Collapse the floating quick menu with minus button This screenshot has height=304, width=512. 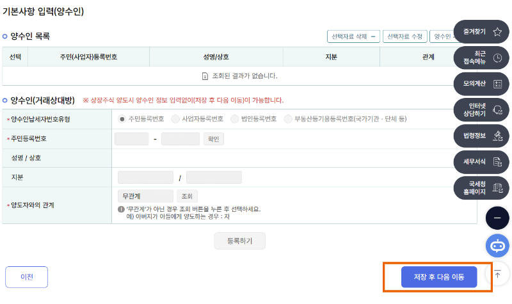(x=497, y=218)
